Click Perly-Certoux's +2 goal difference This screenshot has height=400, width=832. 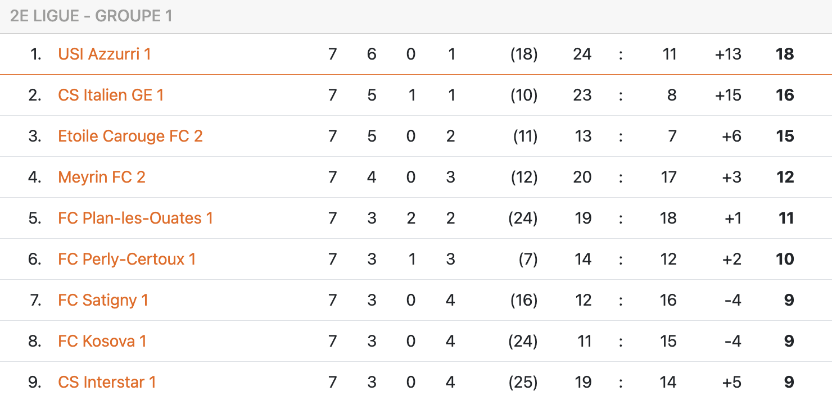click(x=732, y=260)
